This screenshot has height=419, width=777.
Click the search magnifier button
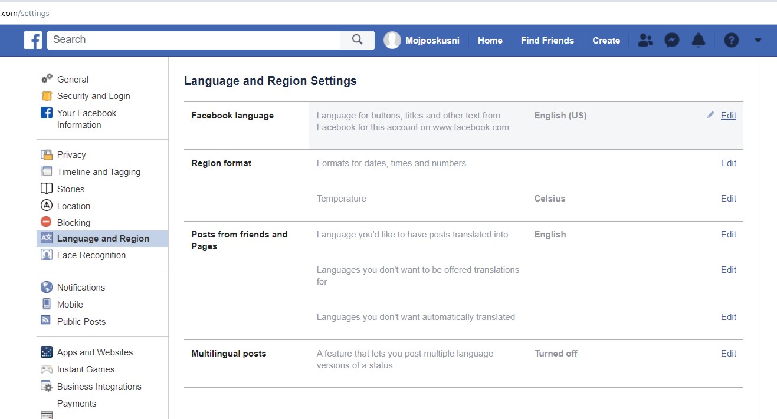point(357,39)
